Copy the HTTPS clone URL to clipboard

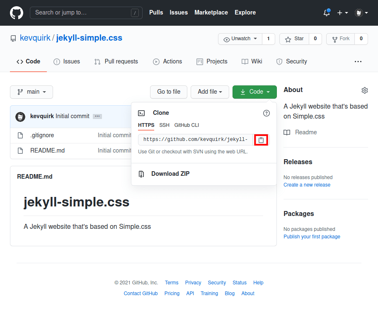click(261, 140)
